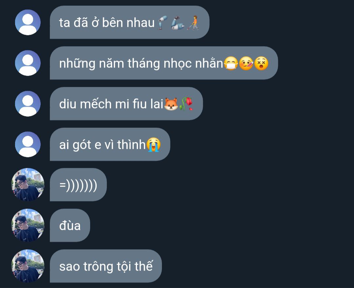The width and height of the screenshot is (354, 288).
Task: Click the dizzy face emoji with X eyes
Action: pos(261,63)
